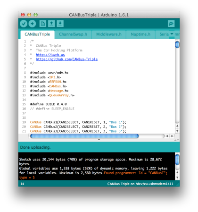
Task: Save the sketch with the down-arrow icon
Action: coord(60,24)
